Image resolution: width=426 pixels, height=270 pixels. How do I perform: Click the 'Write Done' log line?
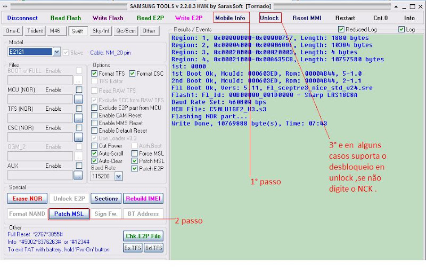pos(249,124)
